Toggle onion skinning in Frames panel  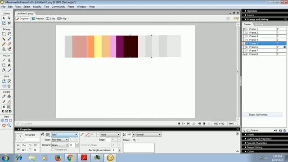(244, 130)
